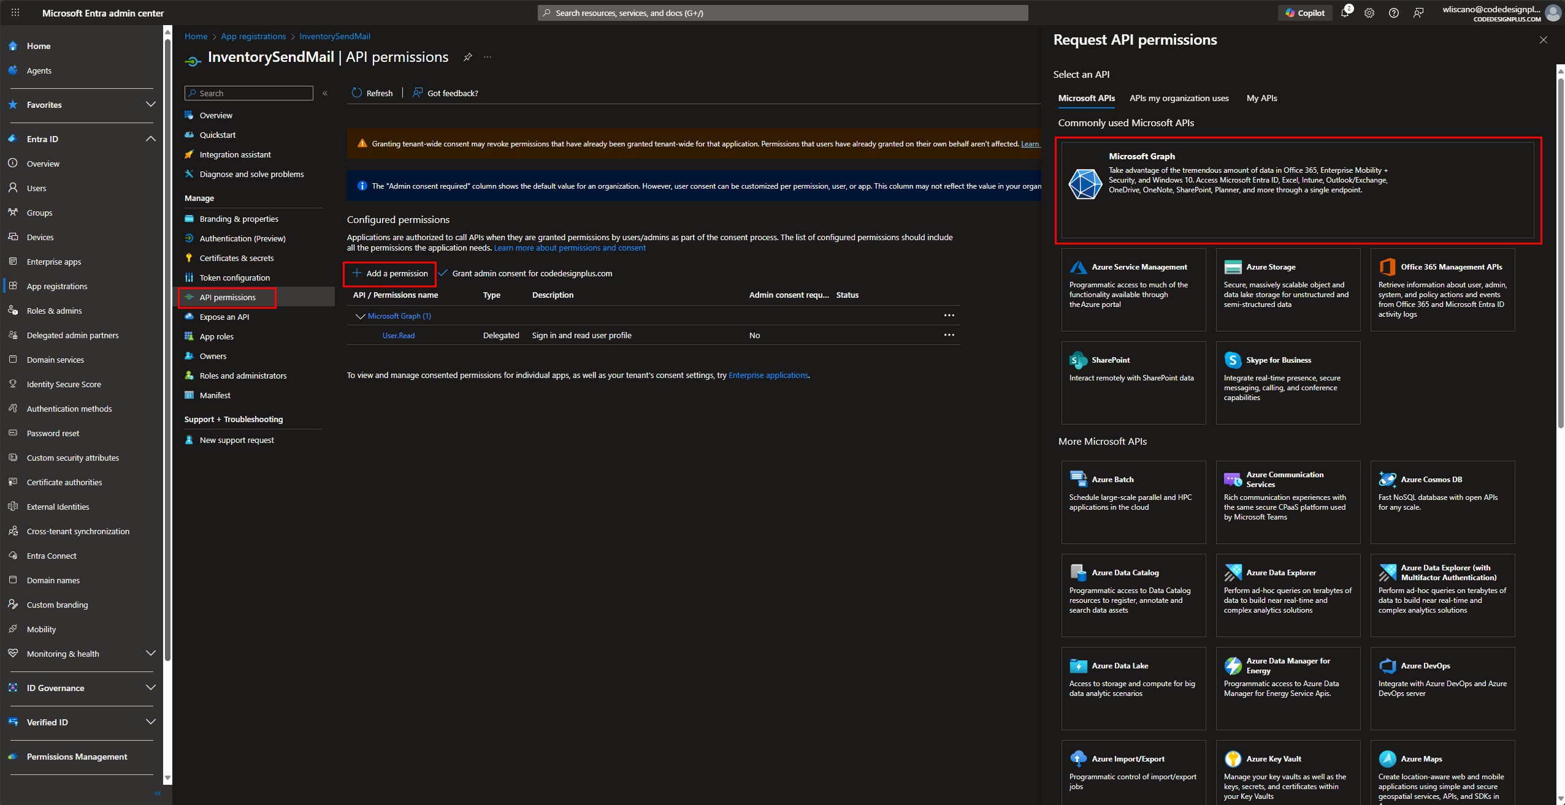
Task: Click the feedback icon in top bar
Action: click(1418, 13)
